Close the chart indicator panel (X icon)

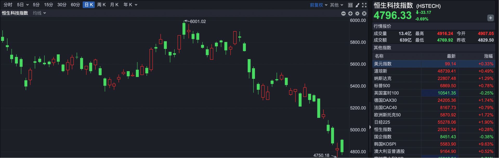click(x=364, y=14)
